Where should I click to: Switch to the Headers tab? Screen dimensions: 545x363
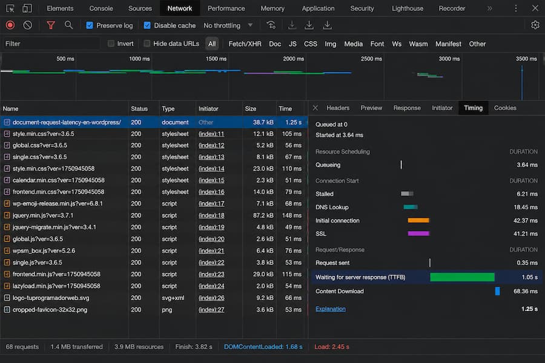(337, 108)
